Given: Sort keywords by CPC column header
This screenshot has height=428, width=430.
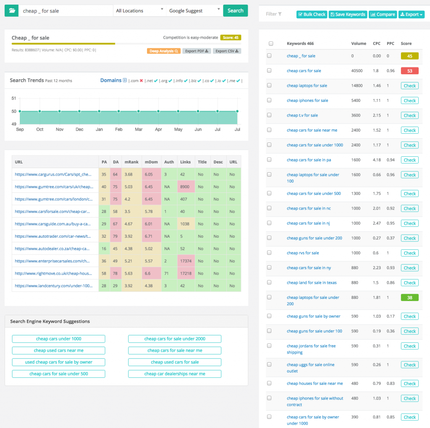Looking at the screenshot, I should tap(377, 44).
